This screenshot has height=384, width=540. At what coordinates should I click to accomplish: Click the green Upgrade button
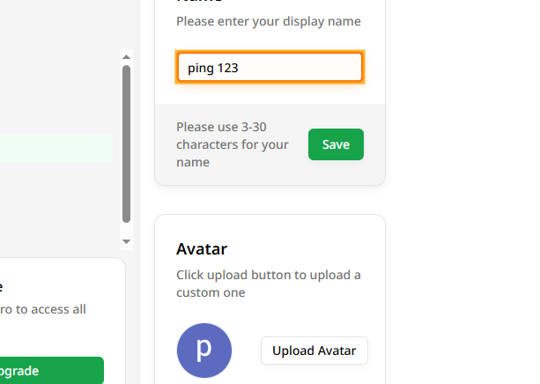51,371
